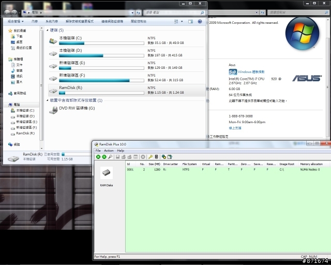Screen dimensions: 331x265
Task: Select the RAM Disks chip icon
Action: (x=107, y=173)
